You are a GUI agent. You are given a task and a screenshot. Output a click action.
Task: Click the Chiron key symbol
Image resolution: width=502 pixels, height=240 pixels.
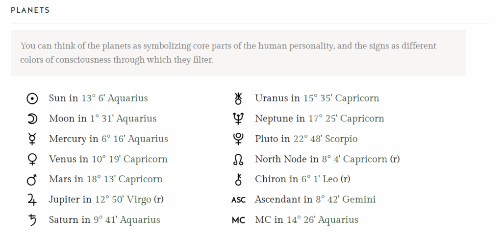[238, 180]
